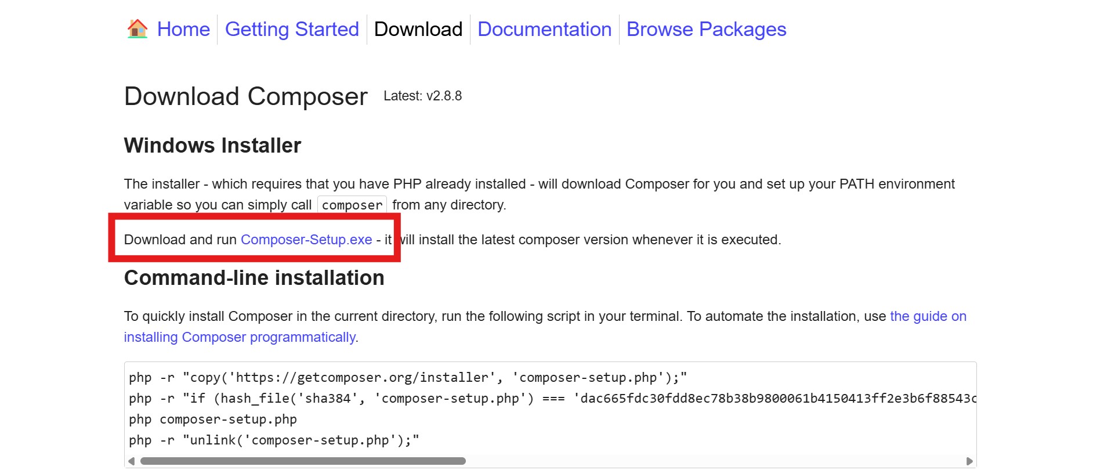Viewport: 1093px width, 470px height.
Task: Download Composer-Setup.exe via its link
Action: tap(306, 240)
